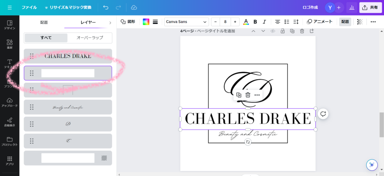
Task: Select the すべて layers filter
Action: (46, 38)
